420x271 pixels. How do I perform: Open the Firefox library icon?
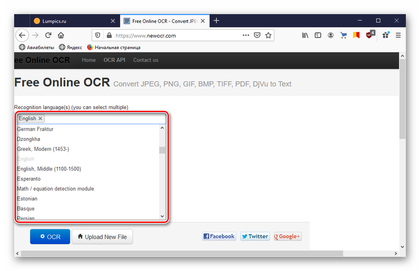coord(305,35)
